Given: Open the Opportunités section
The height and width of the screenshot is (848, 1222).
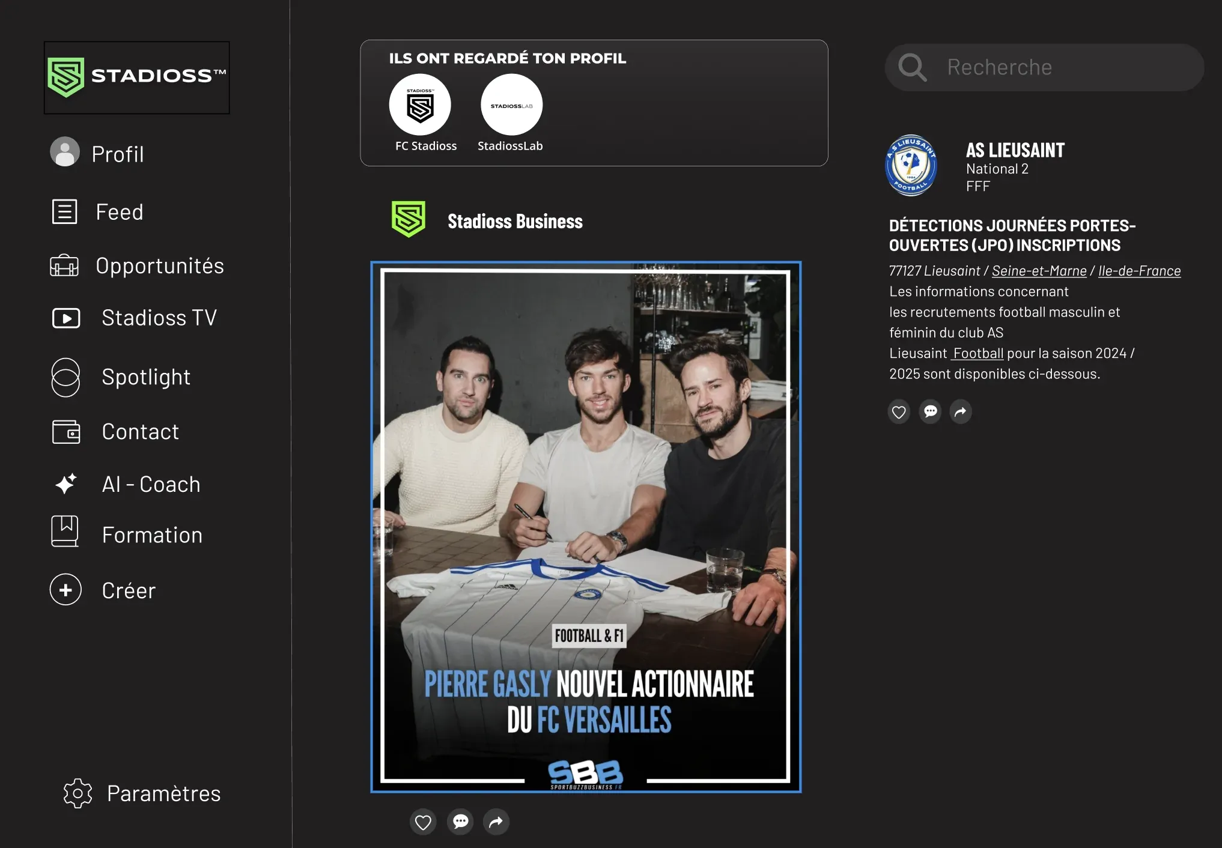Looking at the screenshot, I should [x=160, y=266].
